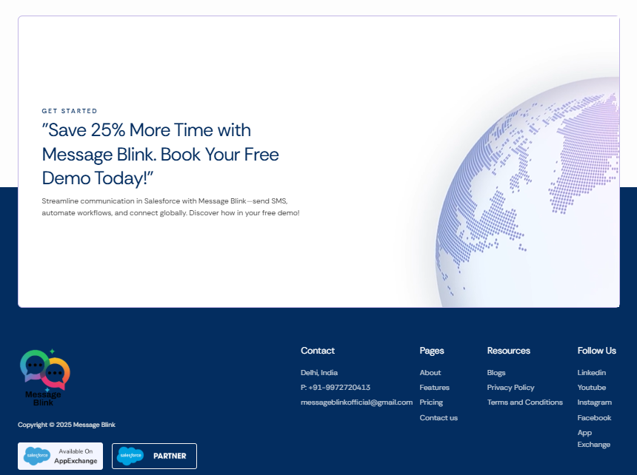
Task: Open the Youtube social link
Action: pyautogui.click(x=591, y=388)
